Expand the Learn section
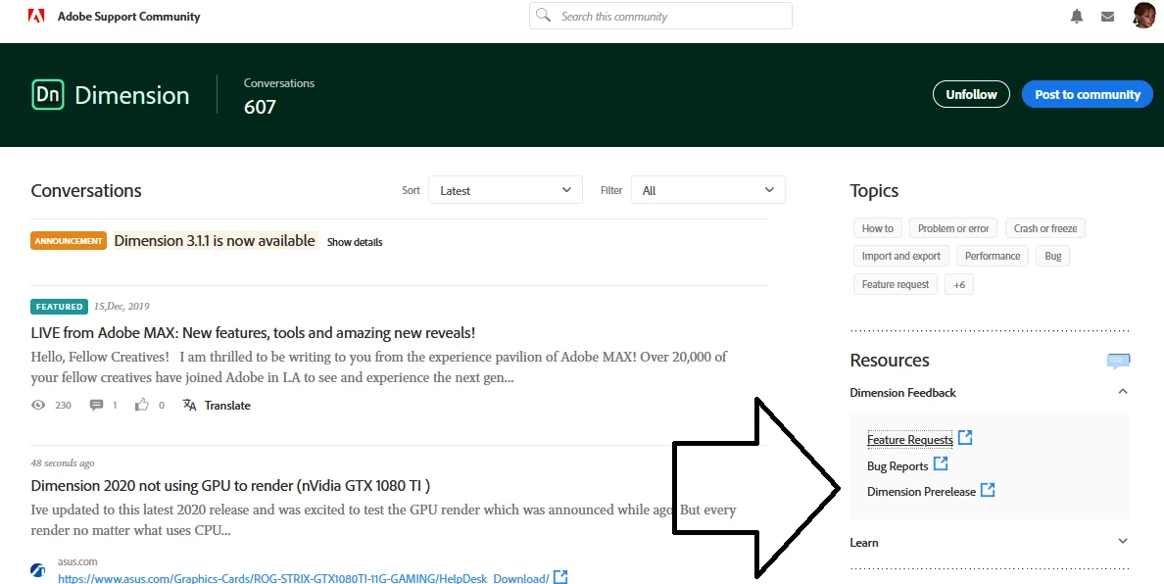 (1123, 541)
